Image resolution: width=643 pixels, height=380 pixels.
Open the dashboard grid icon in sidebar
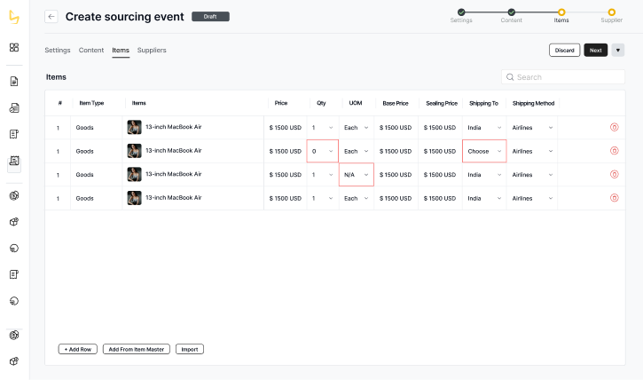coord(14,47)
